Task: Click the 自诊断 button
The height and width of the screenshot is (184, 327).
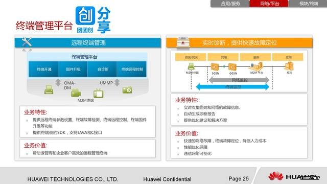Action: click(x=102, y=69)
